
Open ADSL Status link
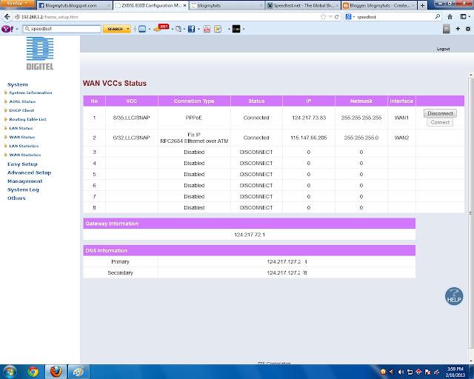(22, 101)
